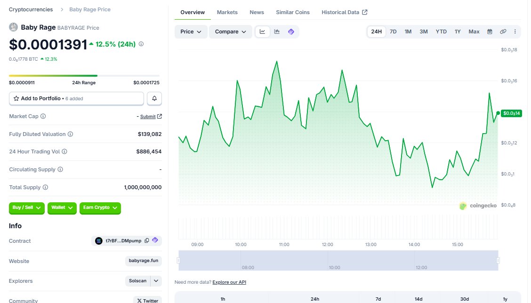Click the price alert bell icon
Image resolution: width=531 pixels, height=303 pixels.
point(154,98)
